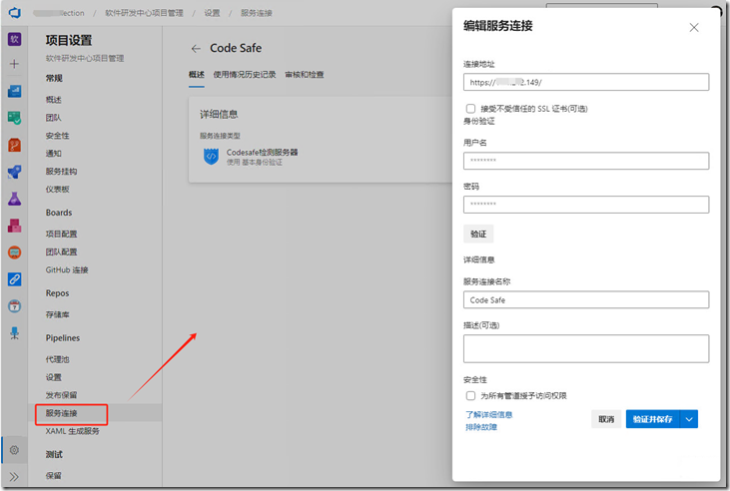730x491 pixels.
Task: Open 项目配置 under Boards
Action: coord(62,234)
